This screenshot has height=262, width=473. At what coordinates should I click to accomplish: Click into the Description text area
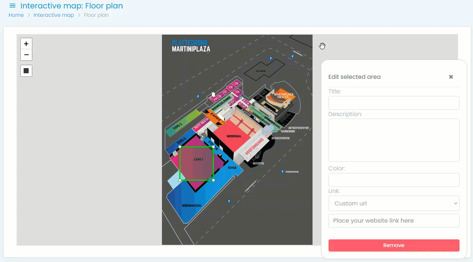click(394, 140)
